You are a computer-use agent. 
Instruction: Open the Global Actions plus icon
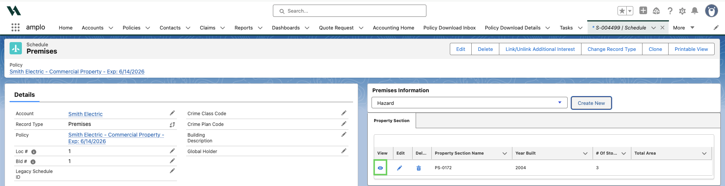(x=643, y=11)
